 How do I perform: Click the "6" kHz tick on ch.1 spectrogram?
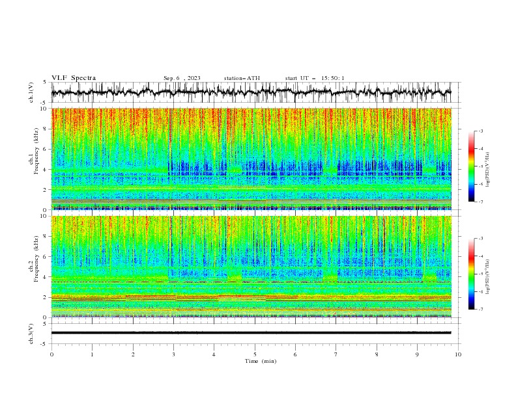coord(45,149)
